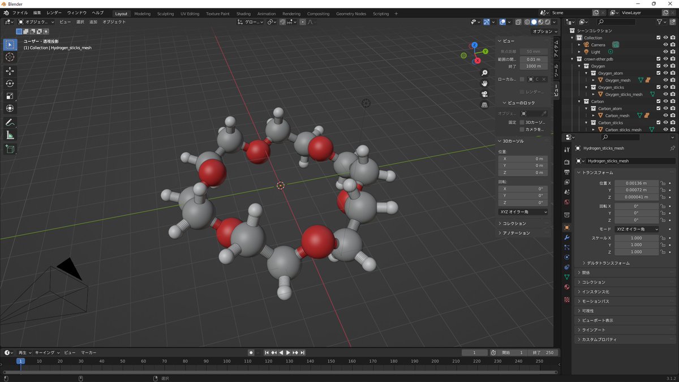This screenshot has width=679, height=382.
Task: Open the File menu
Action: click(19, 12)
